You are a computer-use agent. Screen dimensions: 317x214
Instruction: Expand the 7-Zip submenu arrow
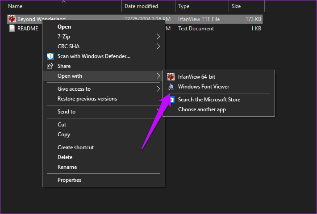pos(158,36)
